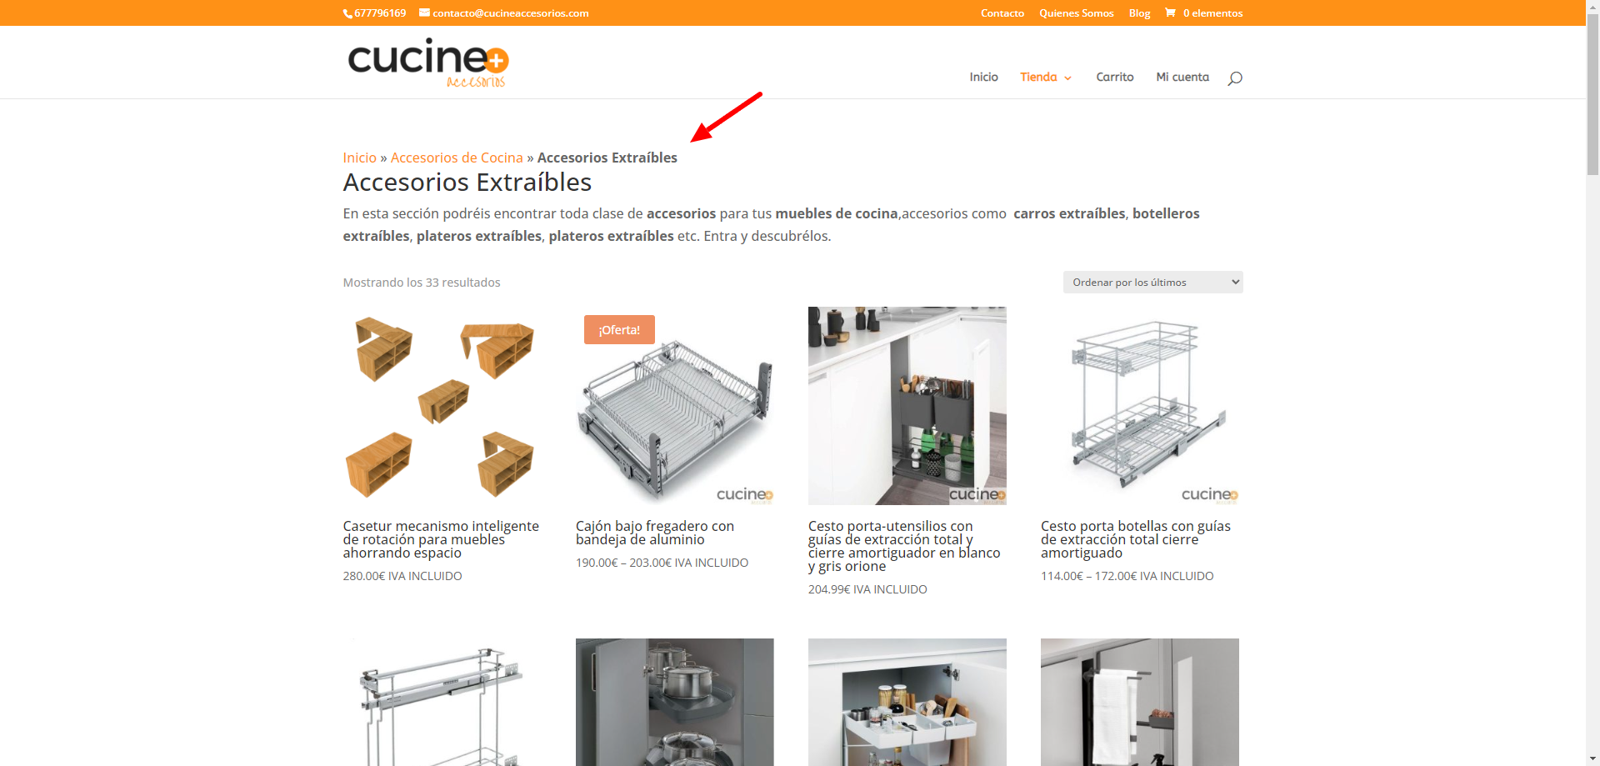1600x766 pixels.
Task: Open the search magnifier icon in header
Action: tap(1234, 78)
